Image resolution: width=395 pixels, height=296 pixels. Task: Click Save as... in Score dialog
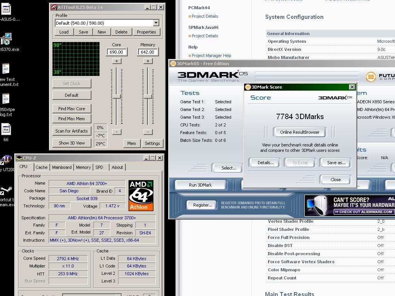[x=336, y=163]
